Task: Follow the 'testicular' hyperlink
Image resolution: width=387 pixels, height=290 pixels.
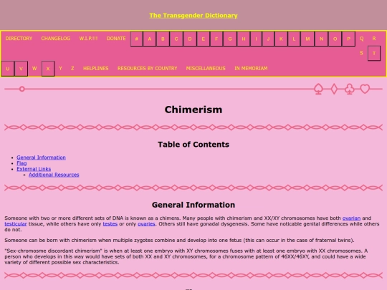Action: coord(16,223)
